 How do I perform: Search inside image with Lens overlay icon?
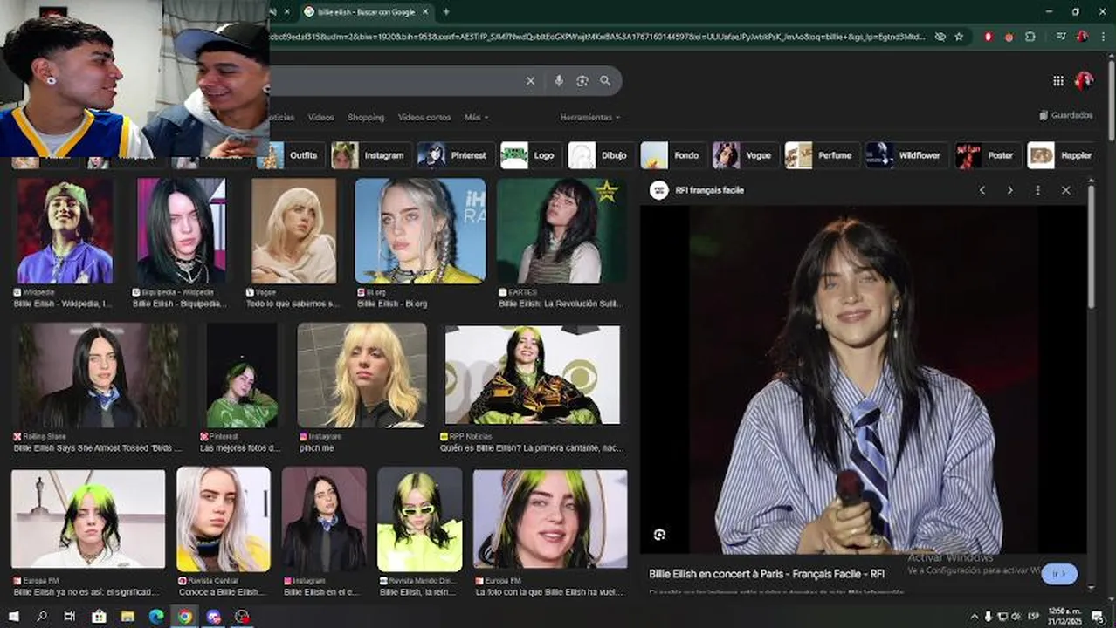point(659,535)
